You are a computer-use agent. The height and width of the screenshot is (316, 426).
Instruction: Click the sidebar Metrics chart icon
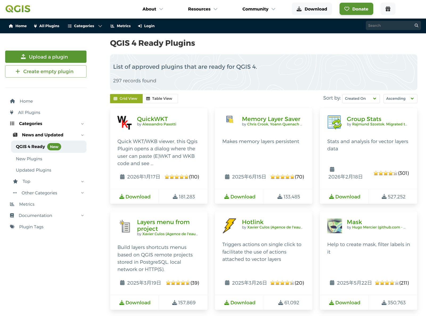12,204
